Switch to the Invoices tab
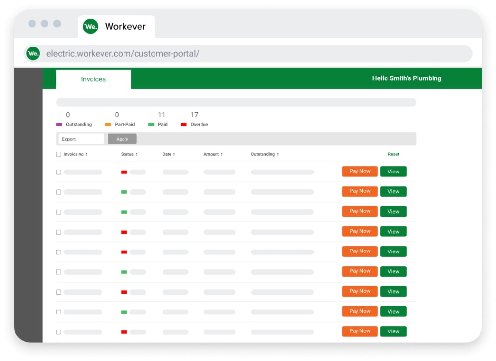The width and height of the screenshot is (496, 361). coord(93,79)
